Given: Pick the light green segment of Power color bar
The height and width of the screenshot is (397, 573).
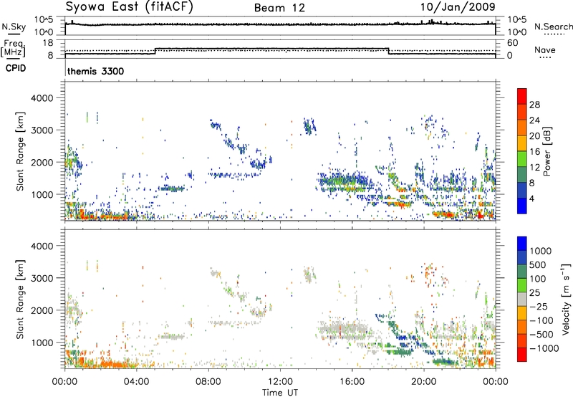Looking at the screenshot, I should (x=522, y=159).
